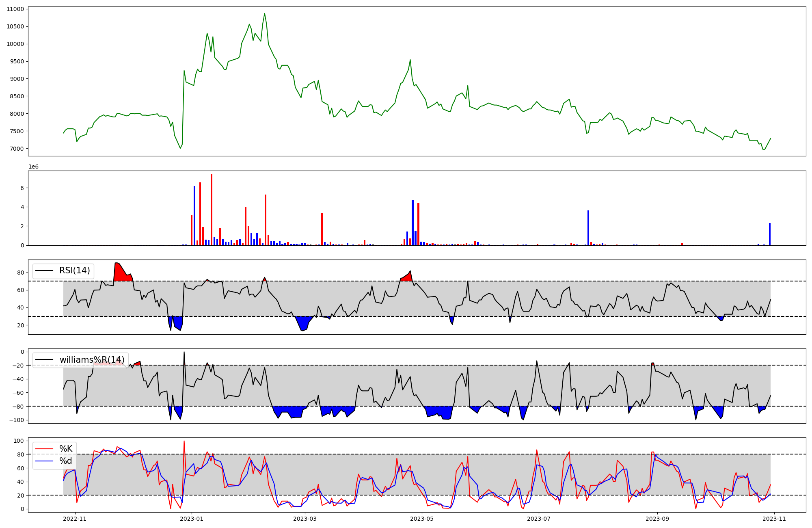Click the tallest red volume bar
The width and height of the screenshot is (812, 528).
click(212, 209)
